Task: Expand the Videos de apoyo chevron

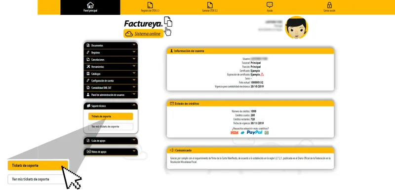Action: pos(134,151)
